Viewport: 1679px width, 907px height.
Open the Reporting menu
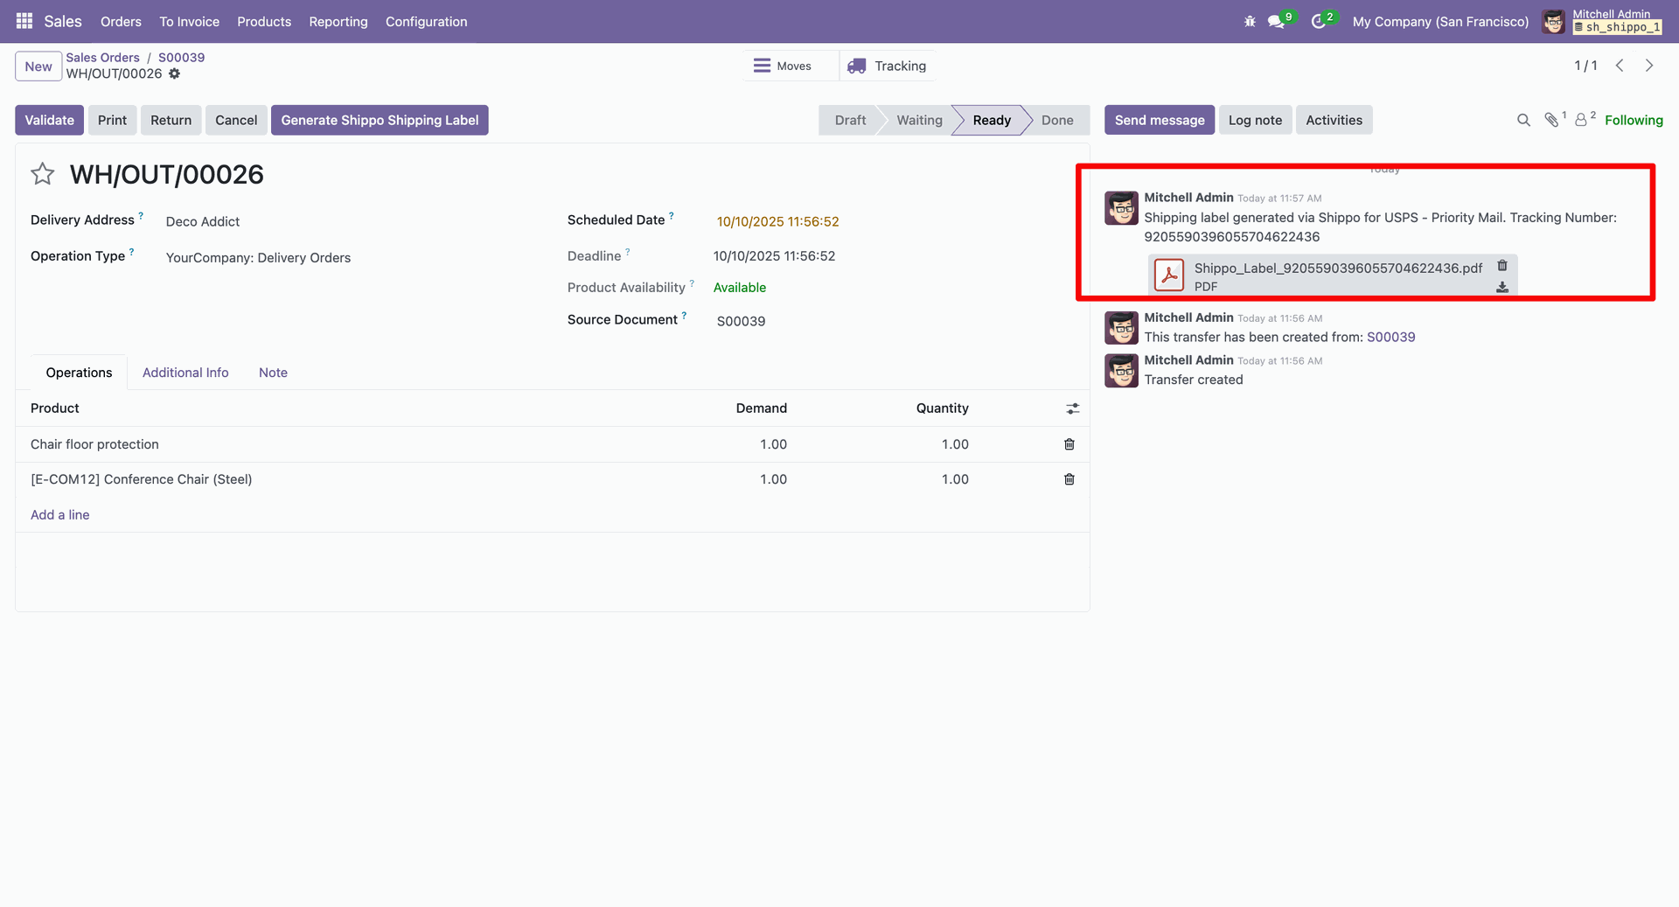click(x=338, y=21)
